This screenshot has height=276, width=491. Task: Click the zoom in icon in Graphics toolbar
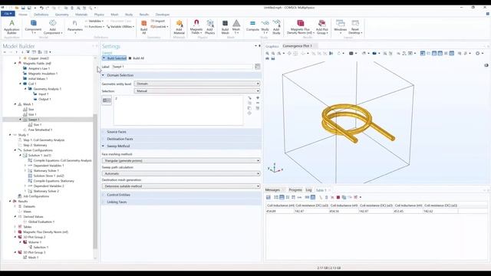tap(268, 54)
